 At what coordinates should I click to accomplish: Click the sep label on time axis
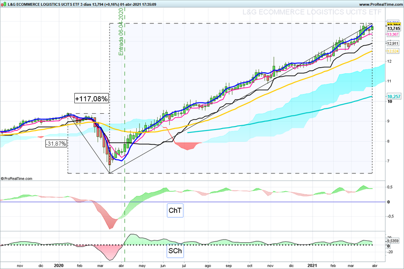(x=229, y=266)
